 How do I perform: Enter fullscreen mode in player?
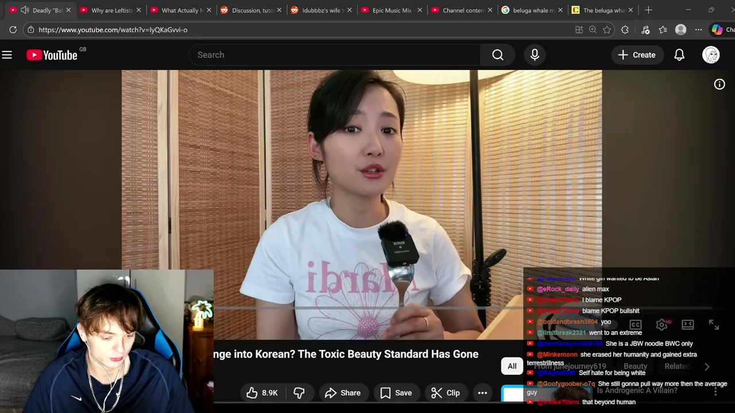click(x=714, y=325)
